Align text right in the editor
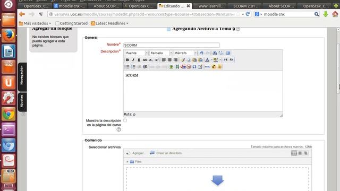The image size is (340, 191). click(x=175, y=60)
